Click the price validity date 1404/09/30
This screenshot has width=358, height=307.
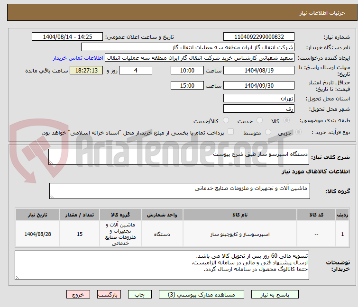coord(259,85)
